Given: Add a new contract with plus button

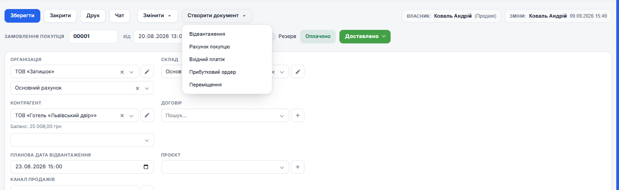Looking at the screenshot, I should click(x=298, y=115).
